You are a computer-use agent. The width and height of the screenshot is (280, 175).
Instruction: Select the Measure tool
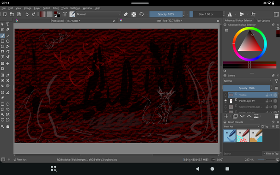coord(8,92)
